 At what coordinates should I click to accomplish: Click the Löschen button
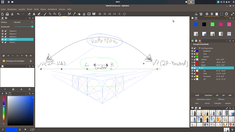pos(208,95)
